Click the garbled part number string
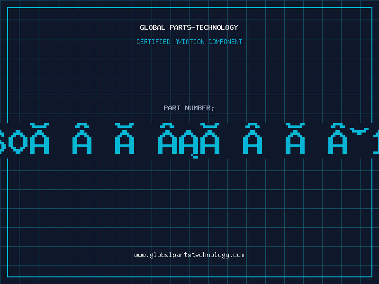The image size is (379, 284). (x=189, y=141)
